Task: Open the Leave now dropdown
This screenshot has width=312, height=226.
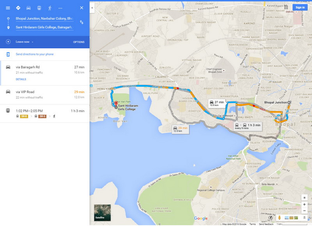Action: point(25,42)
